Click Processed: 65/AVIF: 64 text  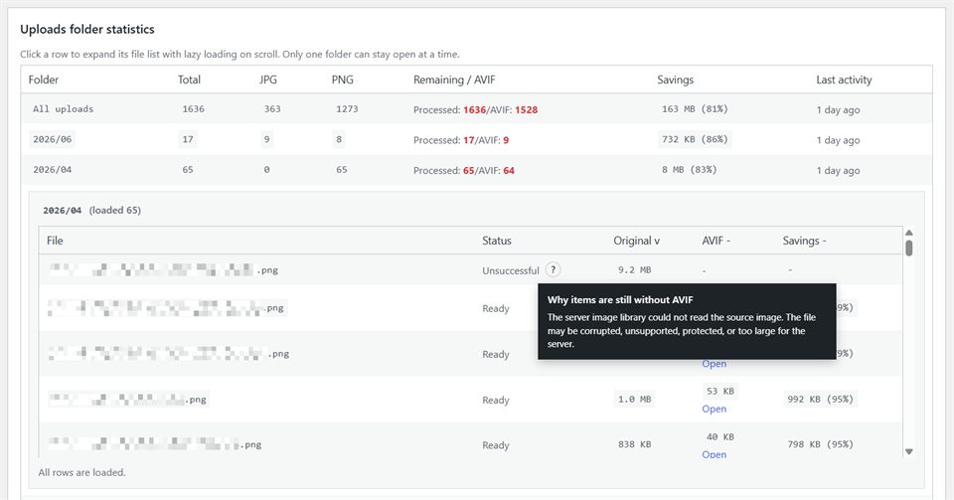(x=464, y=171)
